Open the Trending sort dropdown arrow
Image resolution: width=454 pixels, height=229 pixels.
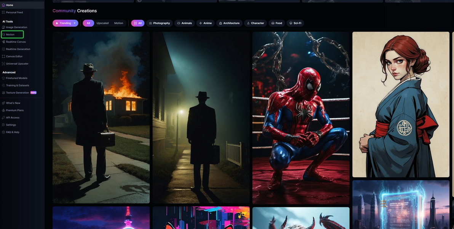point(75,23)
